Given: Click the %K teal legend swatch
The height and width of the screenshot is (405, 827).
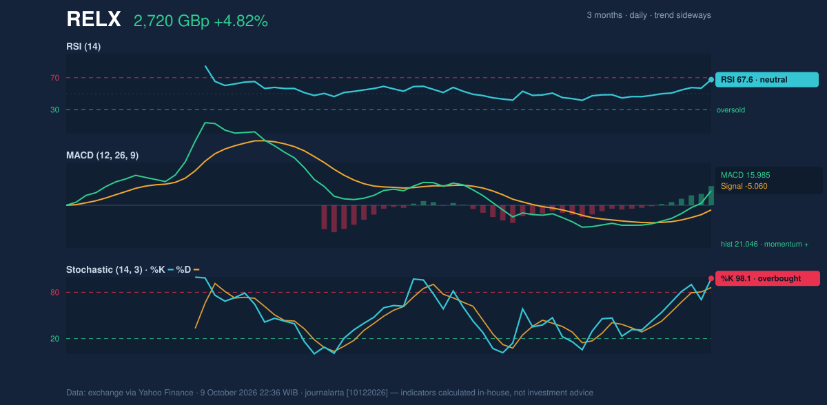Looking at the screenshot, I should pyautogui.click(x=172, y=270).
